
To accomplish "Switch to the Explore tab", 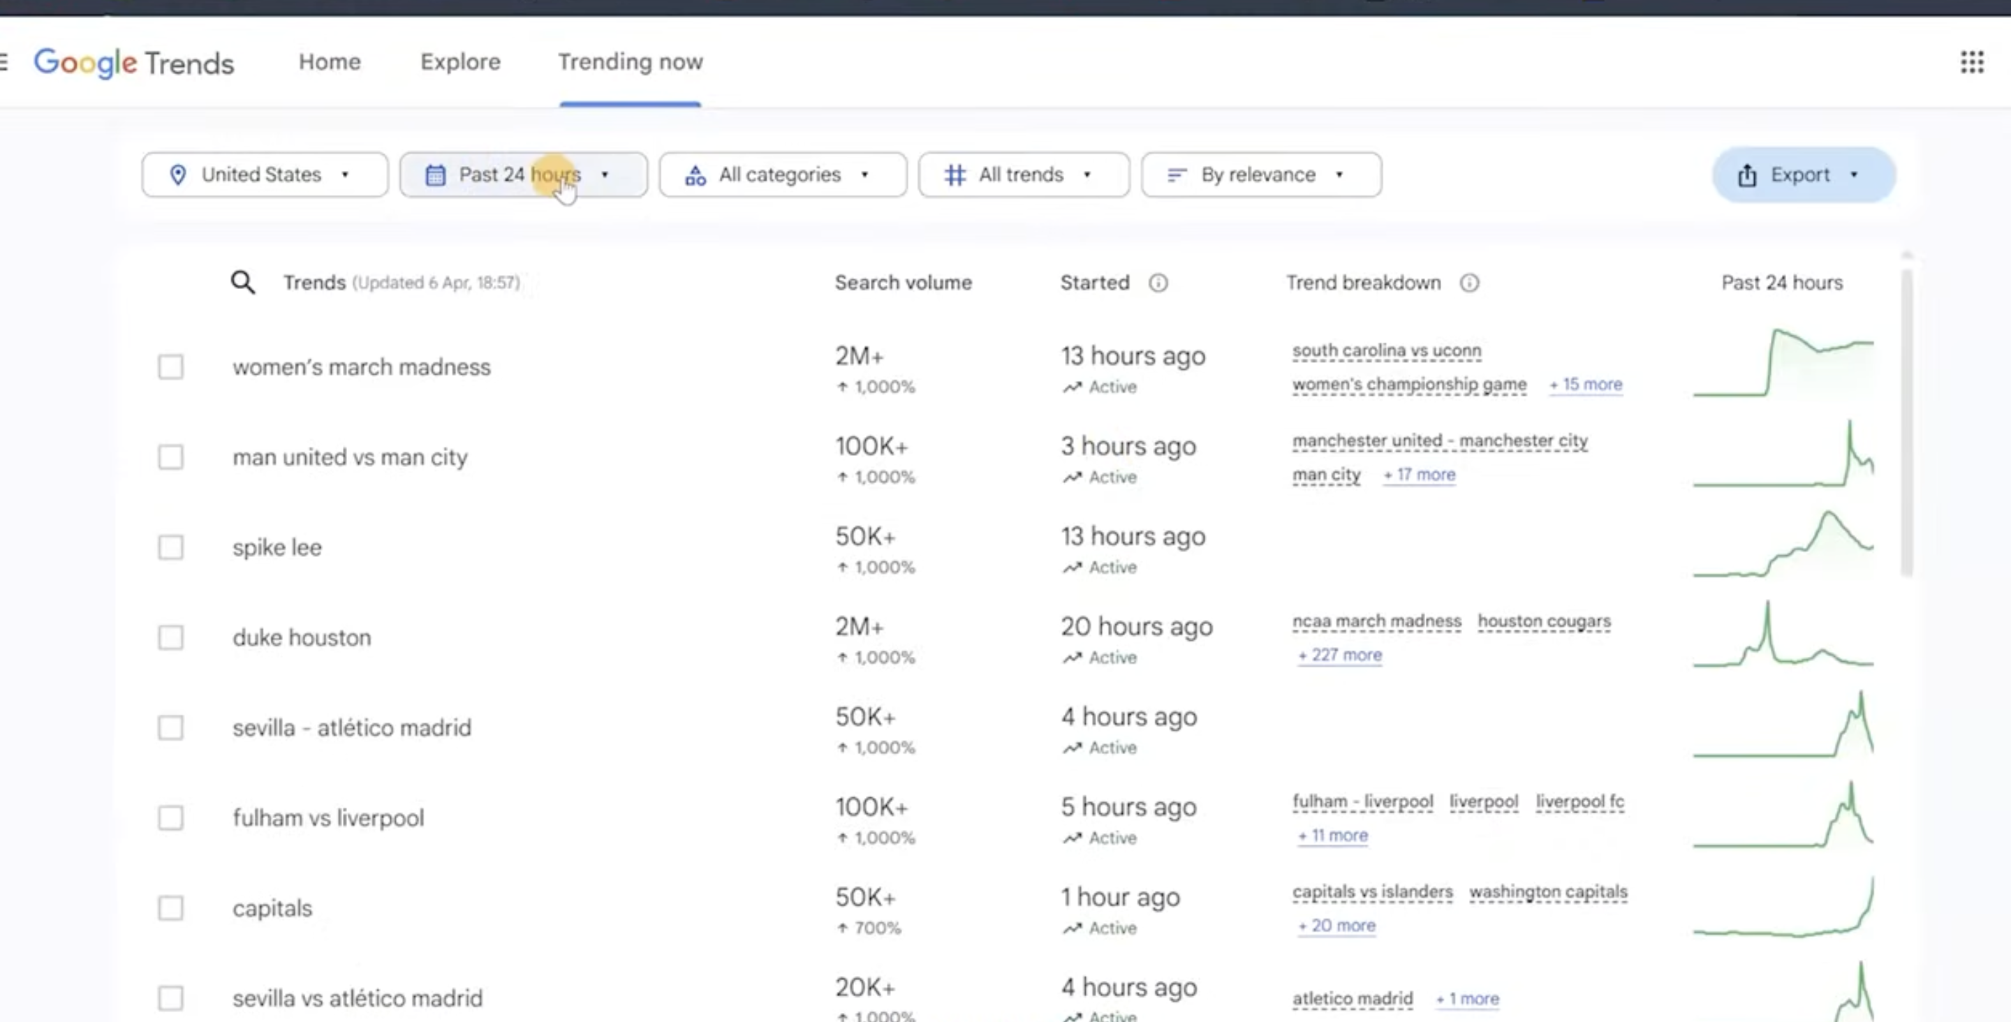I will pyautogui.click(x=461, y=61).
